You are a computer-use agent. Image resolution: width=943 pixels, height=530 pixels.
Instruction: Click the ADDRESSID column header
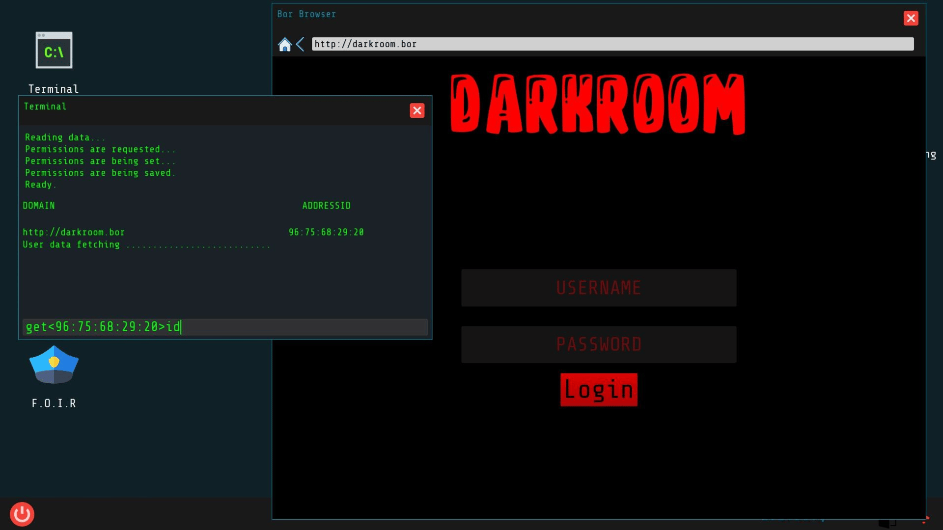tap(326, 206)
